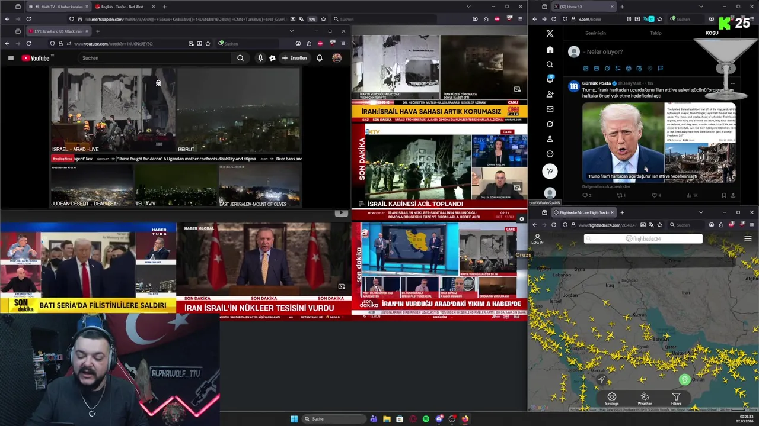Center Flightradar24 map on my location
This screenshot has width=759, height=426.
click(x=601, y=379)
